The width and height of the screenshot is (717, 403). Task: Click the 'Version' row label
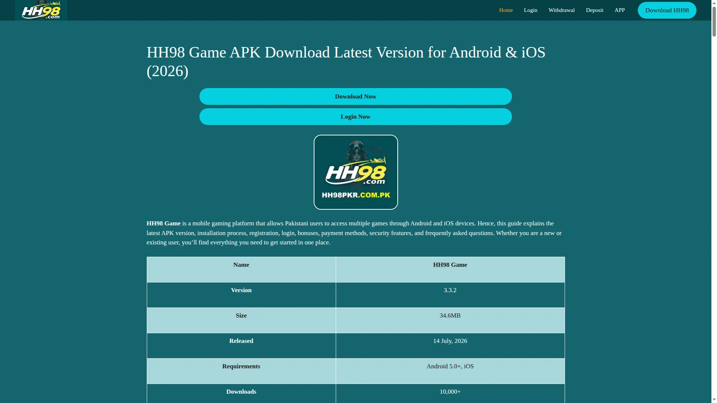(241, 290)
